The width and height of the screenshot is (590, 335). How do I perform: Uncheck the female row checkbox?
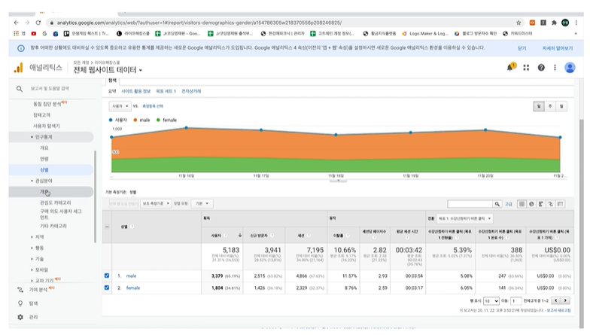(x=107, y=288)
